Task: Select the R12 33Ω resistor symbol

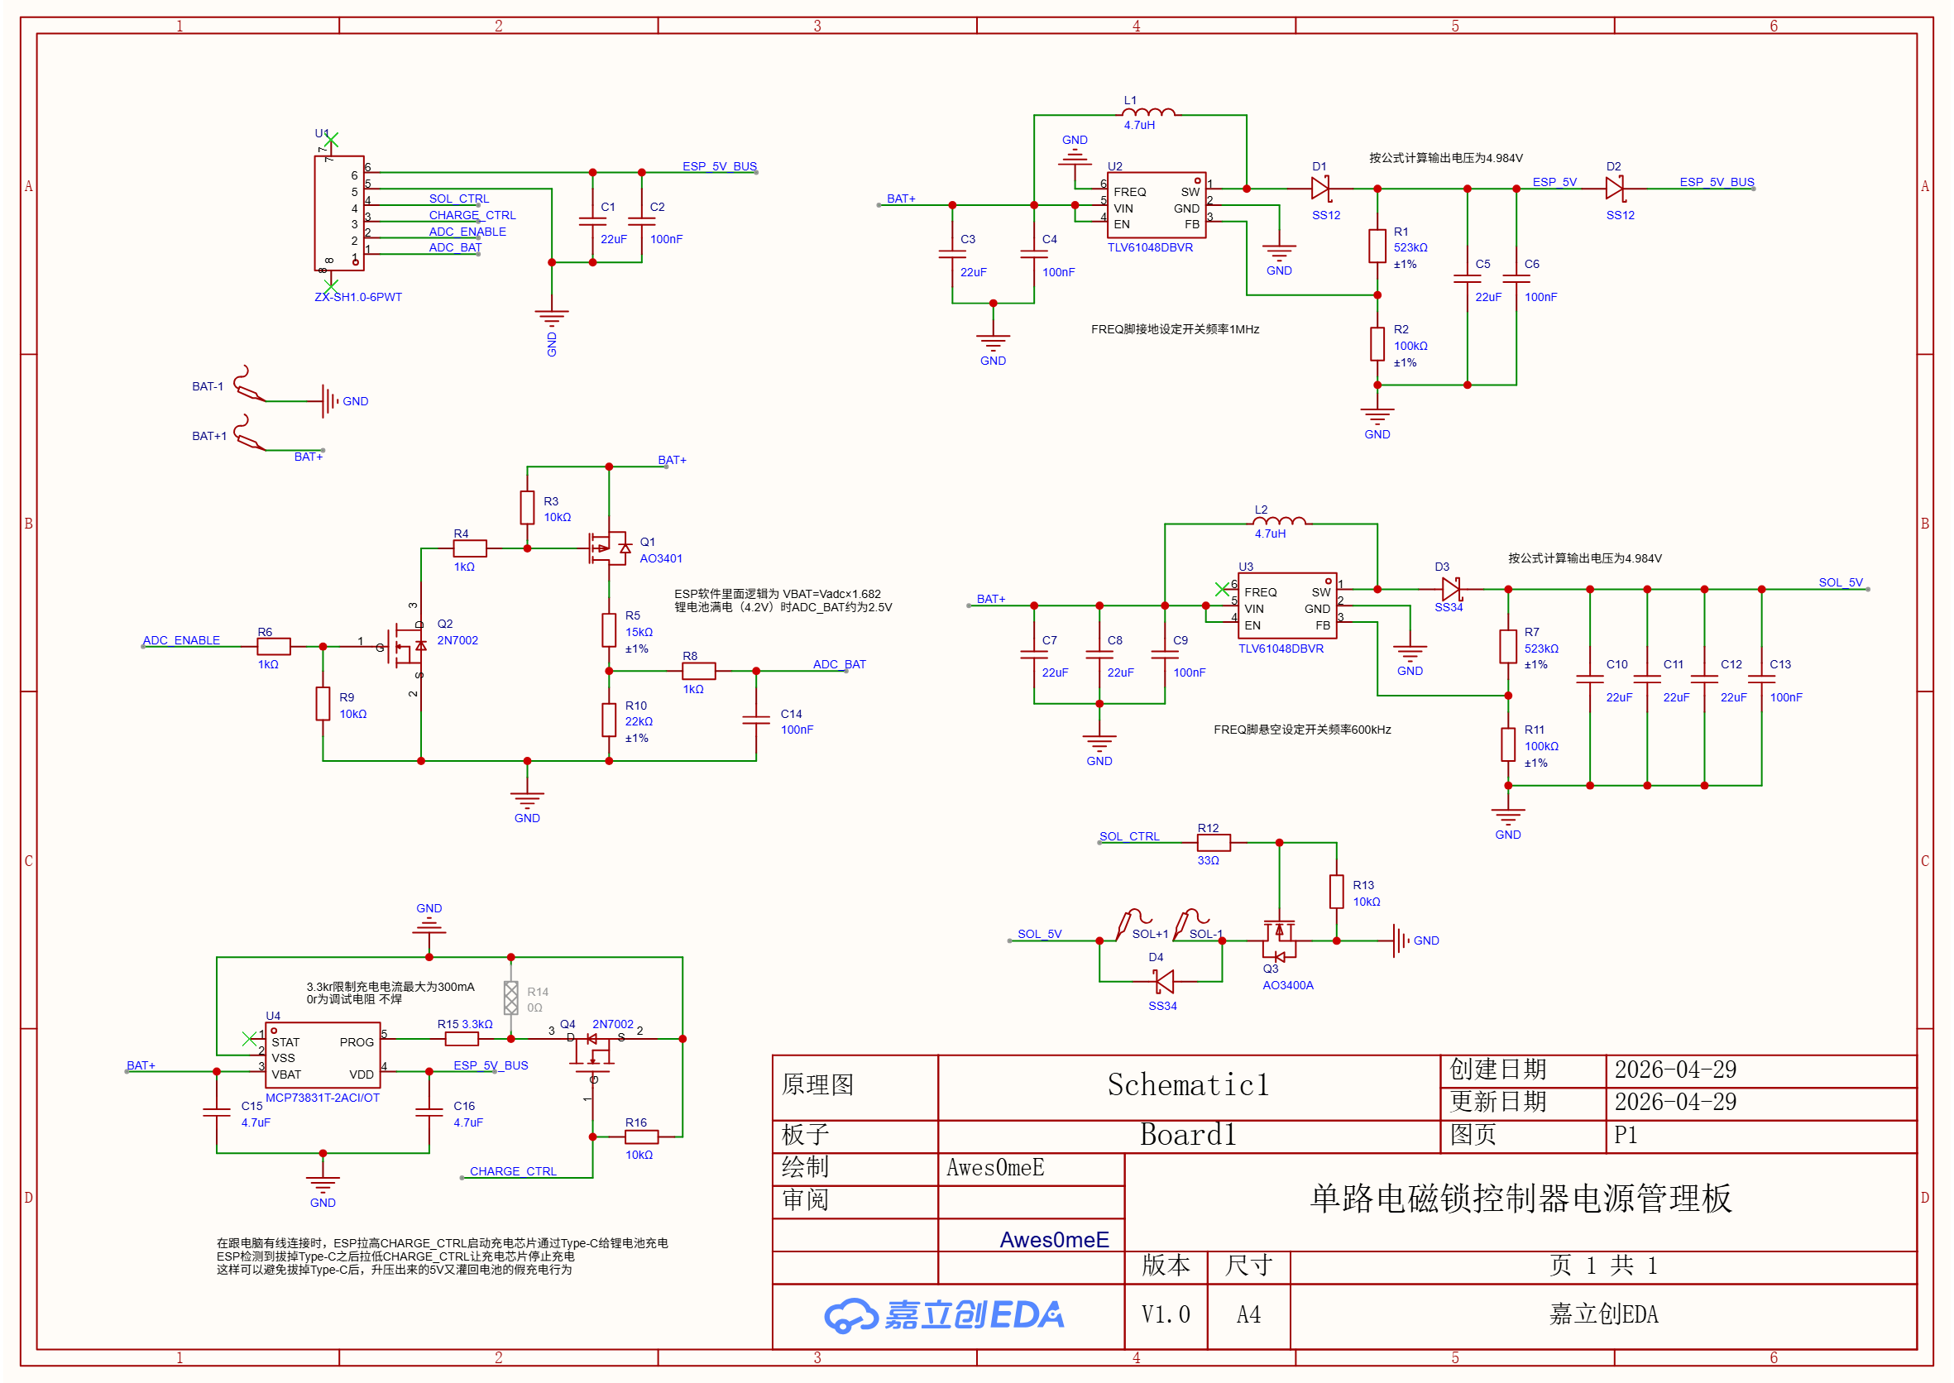Action: 1214,843
